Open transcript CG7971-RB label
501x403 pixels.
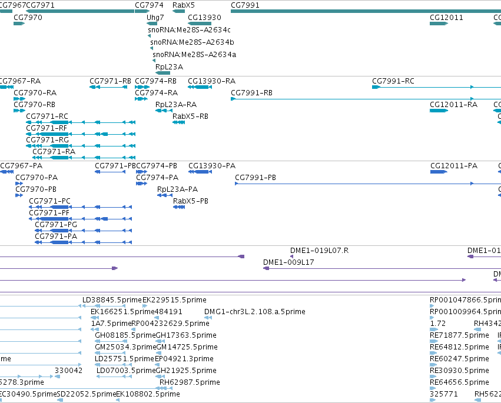coord(110,81)
